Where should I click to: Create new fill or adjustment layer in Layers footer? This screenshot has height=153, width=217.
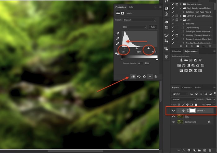(194, 151)
